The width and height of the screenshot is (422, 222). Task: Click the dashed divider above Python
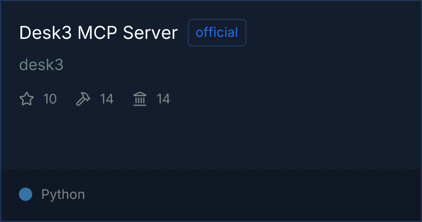pyautogui.click(x=211, y=168)
